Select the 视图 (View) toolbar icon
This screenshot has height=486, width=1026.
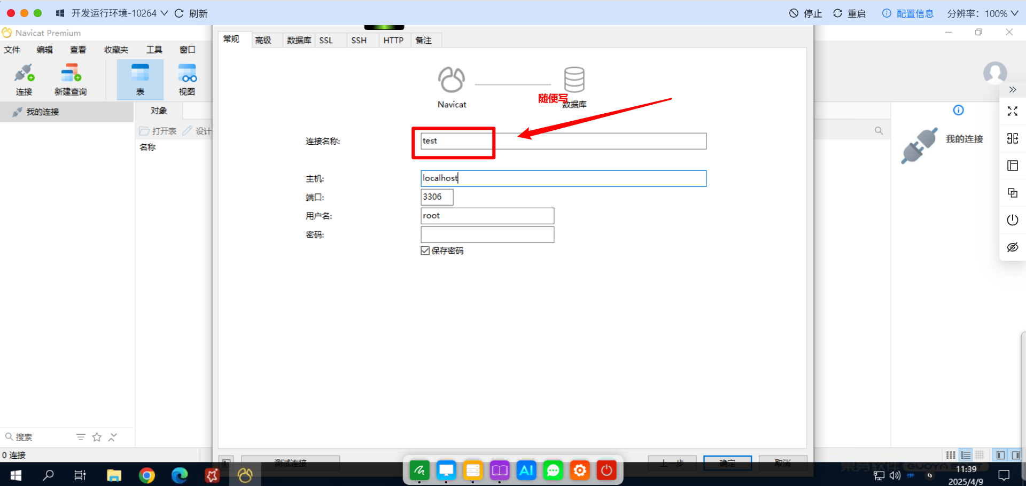(x=187, y=80)
